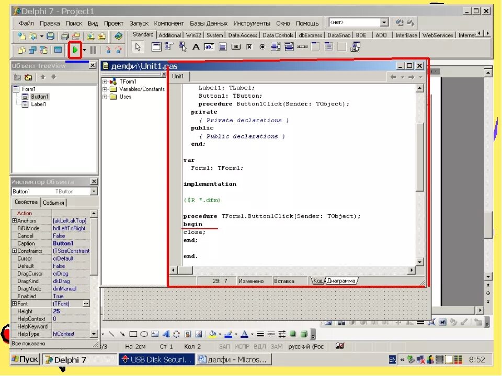
Task: Switch to the Additional palette tab
Action: [169, 35]
